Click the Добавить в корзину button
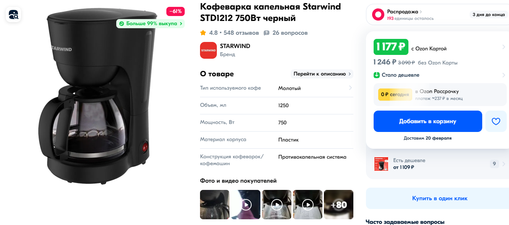The image size is (509, 225). coord(428,121)
